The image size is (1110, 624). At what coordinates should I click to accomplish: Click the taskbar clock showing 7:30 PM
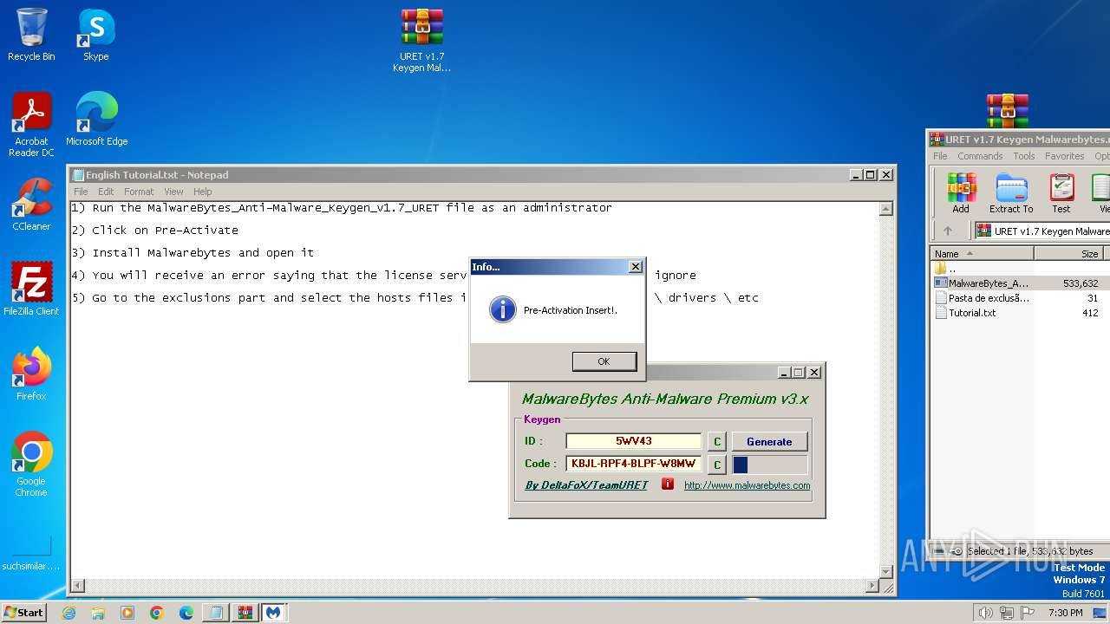tap(1065, 613)
